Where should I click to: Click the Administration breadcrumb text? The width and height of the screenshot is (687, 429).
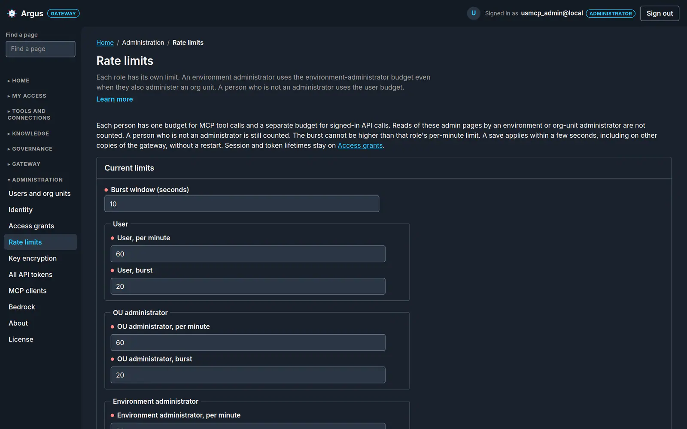(143, 42)
